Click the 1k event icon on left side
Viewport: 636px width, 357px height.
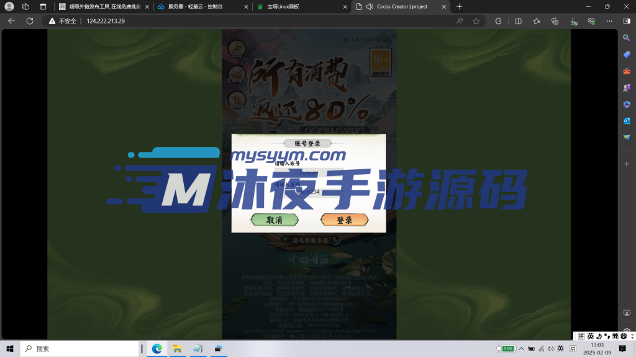[238, 100]
